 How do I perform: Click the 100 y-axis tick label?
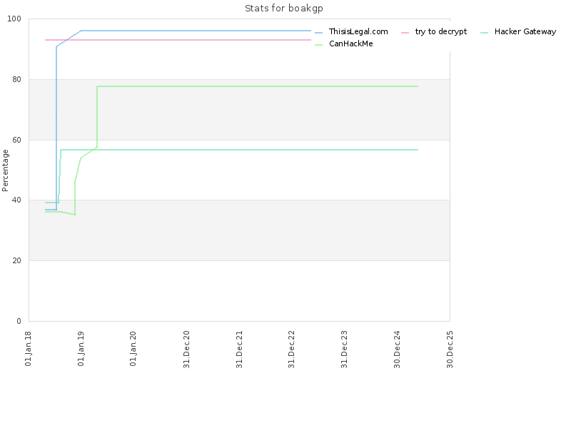(x=14, y=19)
